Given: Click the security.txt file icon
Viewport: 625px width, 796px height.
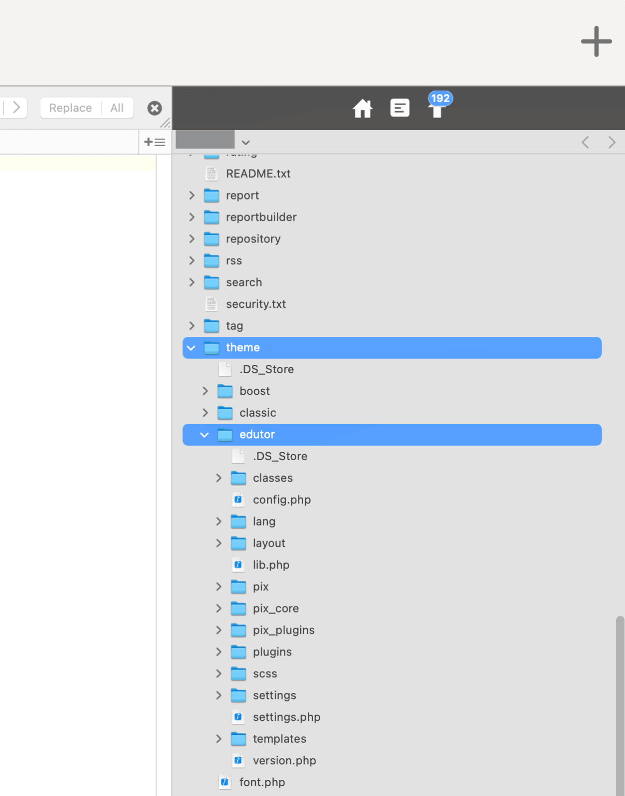Looking at the screenshot, I should coord(211,304).
